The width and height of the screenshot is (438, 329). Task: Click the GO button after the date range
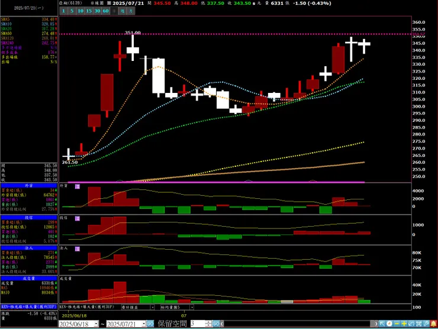150,324
